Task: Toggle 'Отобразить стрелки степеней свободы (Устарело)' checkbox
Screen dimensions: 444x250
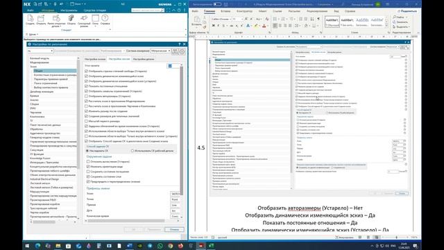Action: tap(86, 71)
